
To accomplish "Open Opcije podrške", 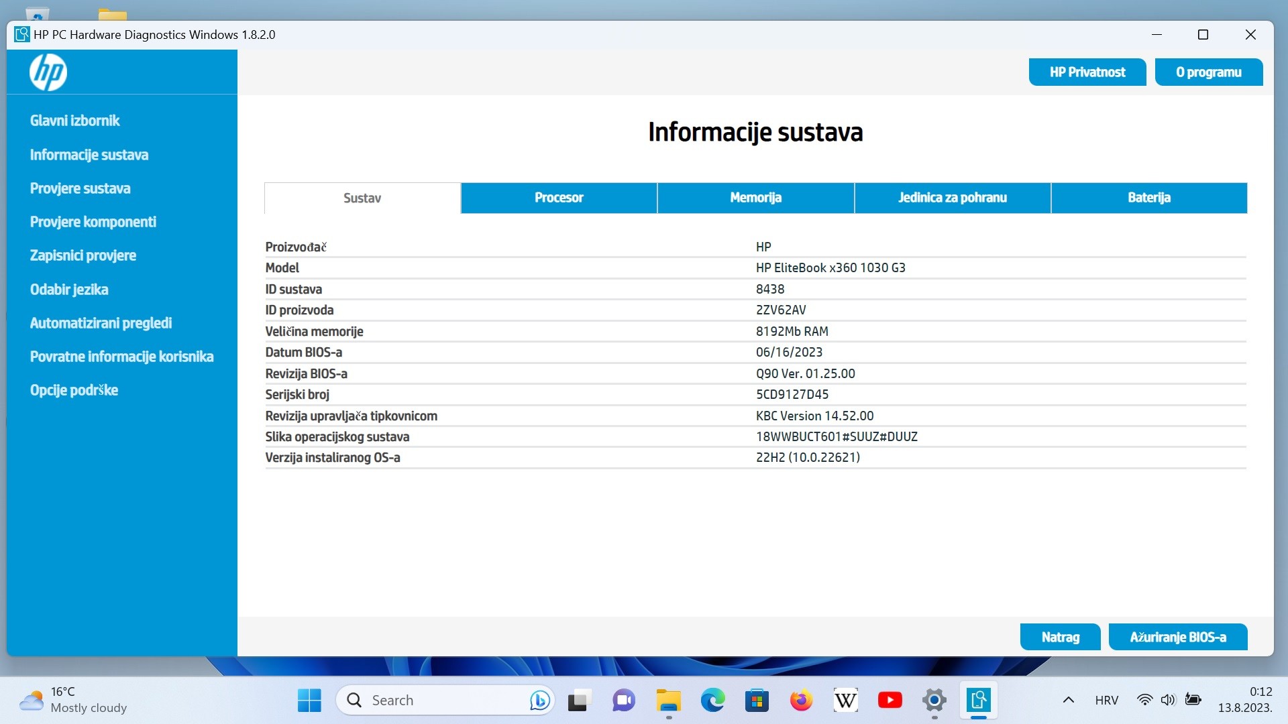I will (74, 390).
